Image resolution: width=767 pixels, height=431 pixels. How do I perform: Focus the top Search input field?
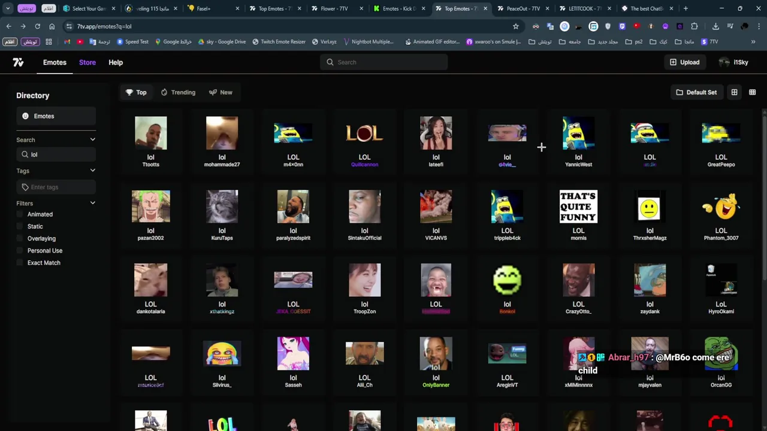click(x=383, y=62)
